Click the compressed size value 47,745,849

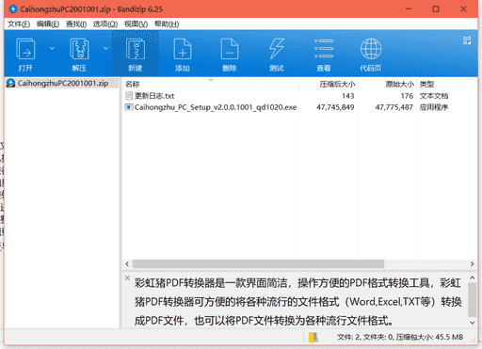335,107
